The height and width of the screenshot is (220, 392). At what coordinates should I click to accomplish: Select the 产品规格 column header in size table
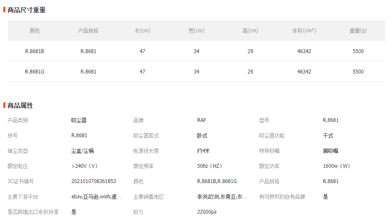(88, 31)
